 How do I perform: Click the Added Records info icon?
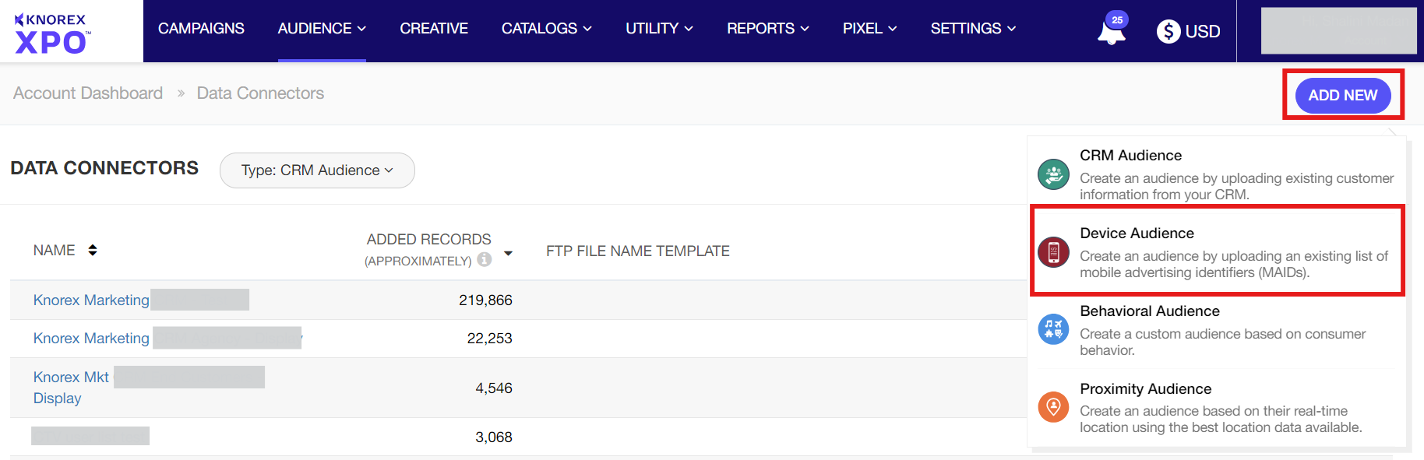tap(485, 260)
